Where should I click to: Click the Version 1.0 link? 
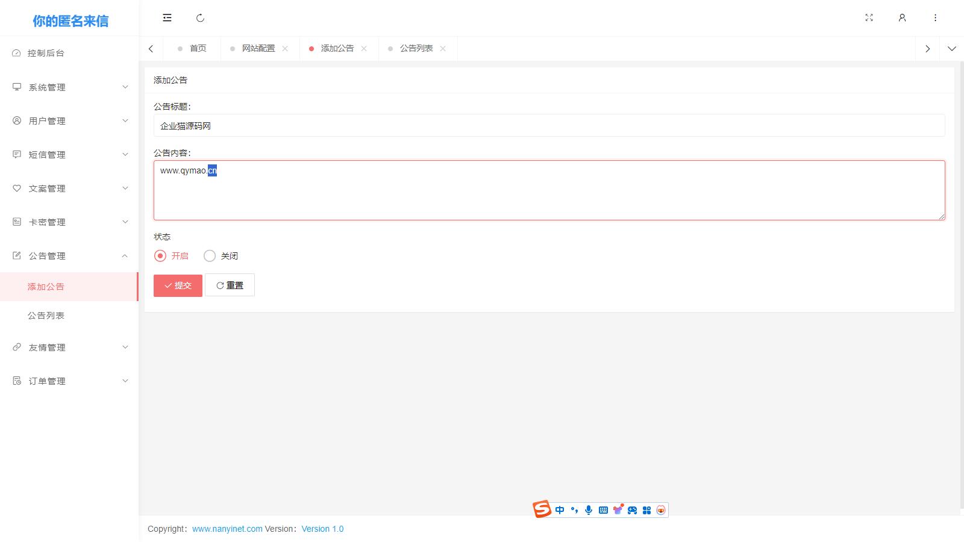(322, 529)
